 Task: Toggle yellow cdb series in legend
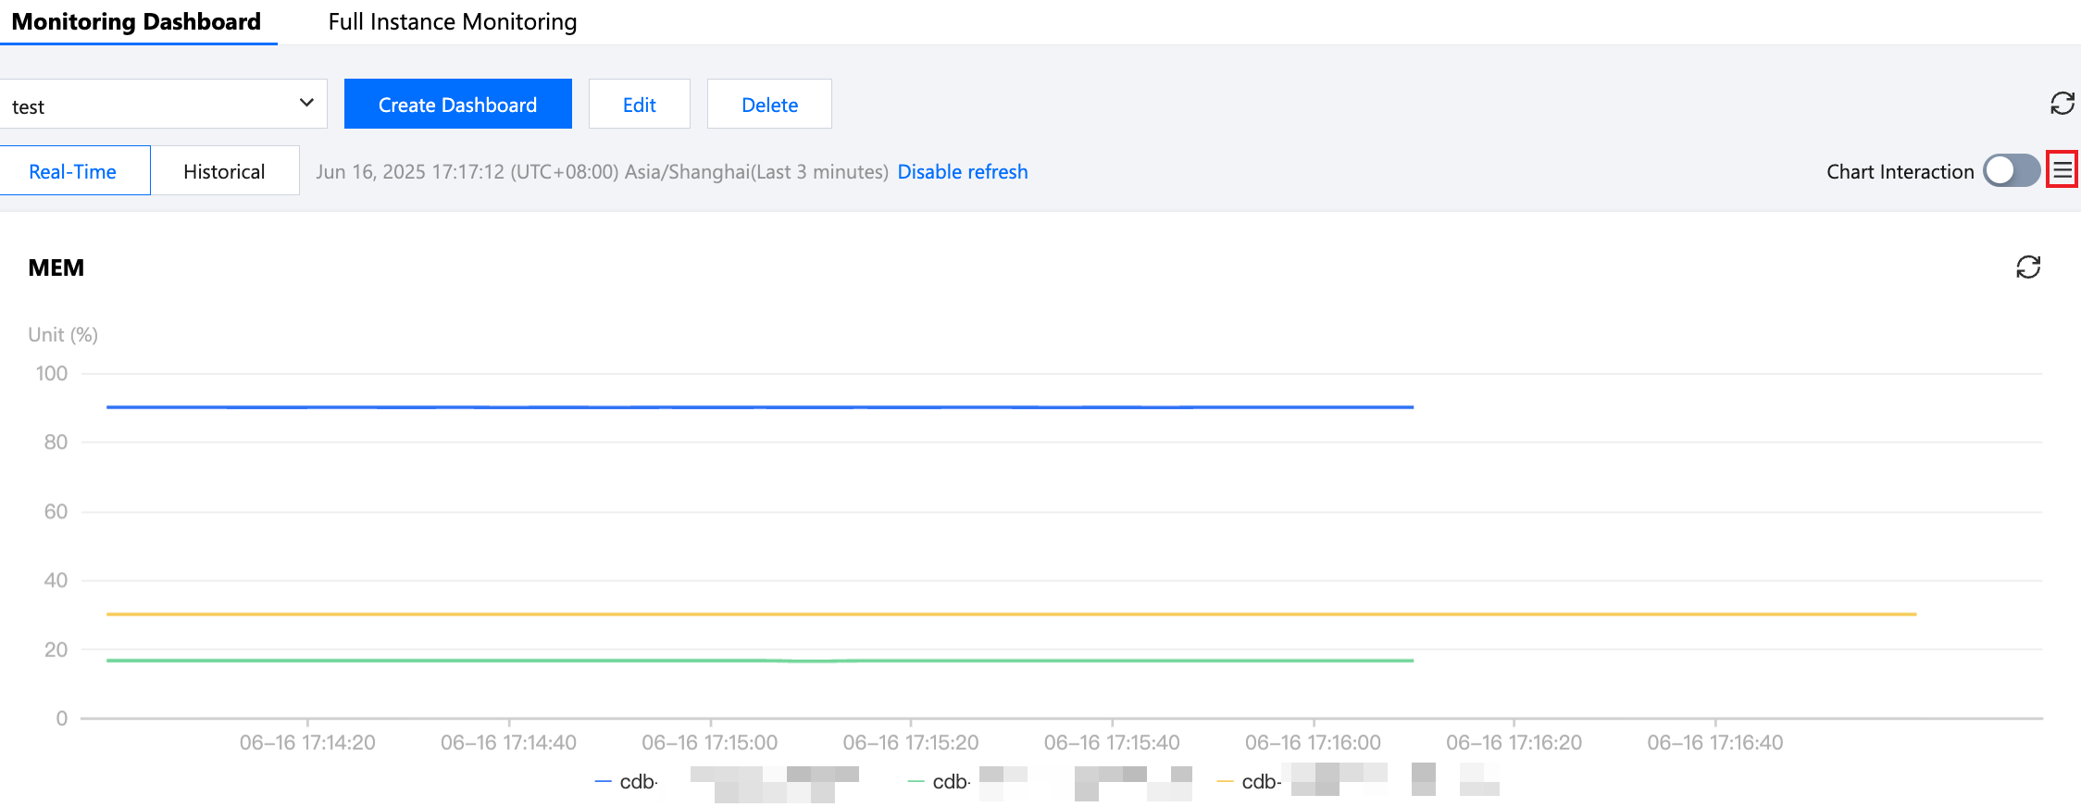point(1252,782)
